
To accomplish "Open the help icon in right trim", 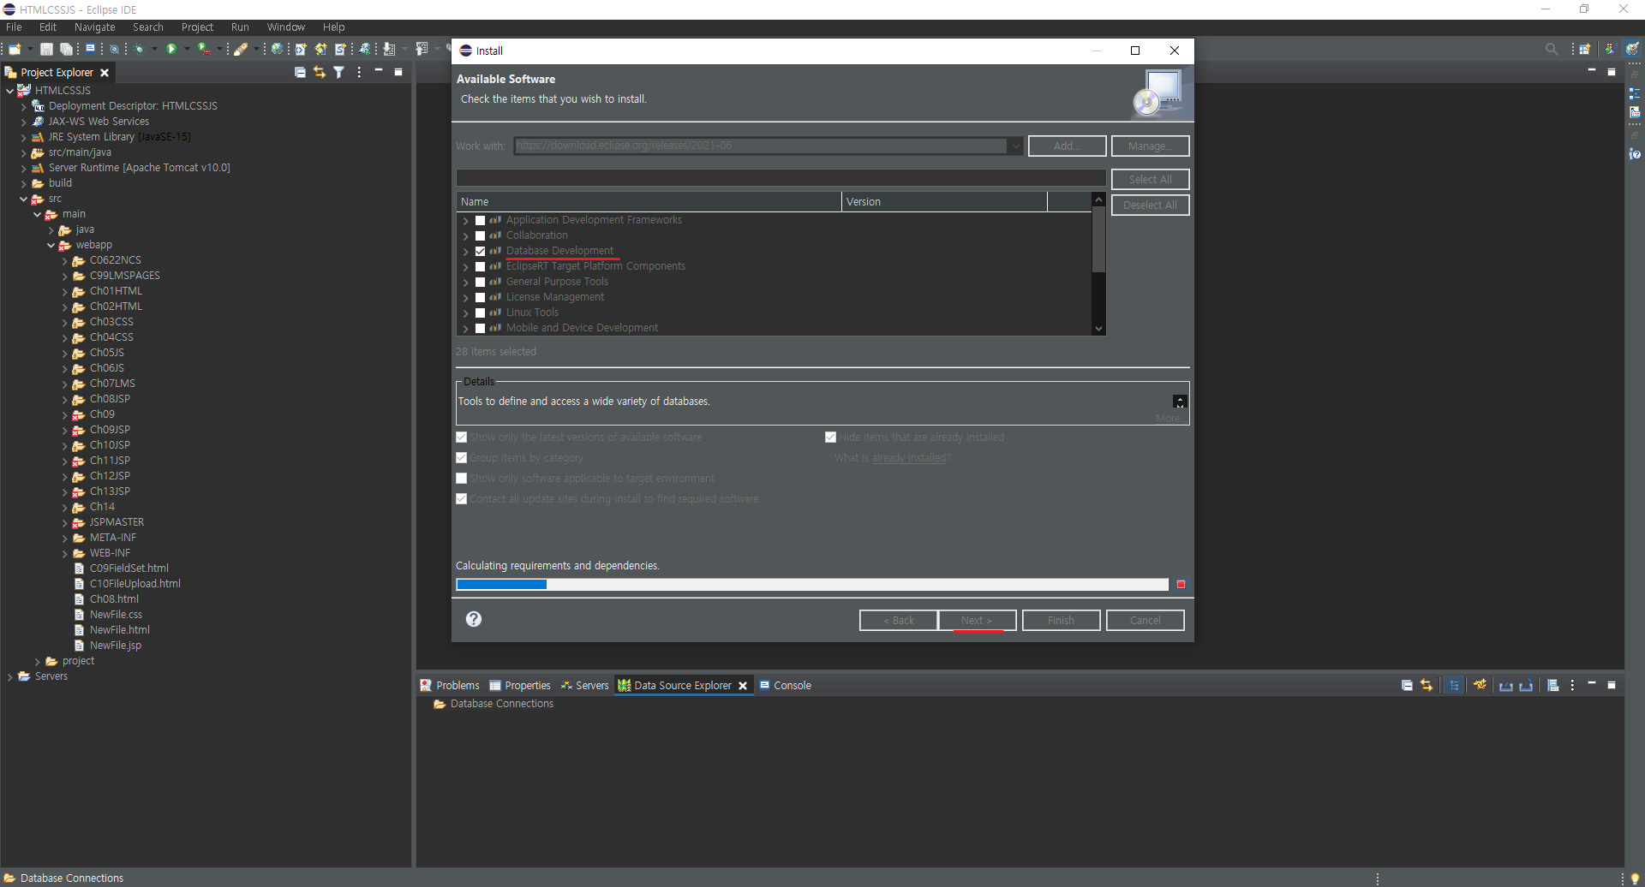I will click(1635, 154).
